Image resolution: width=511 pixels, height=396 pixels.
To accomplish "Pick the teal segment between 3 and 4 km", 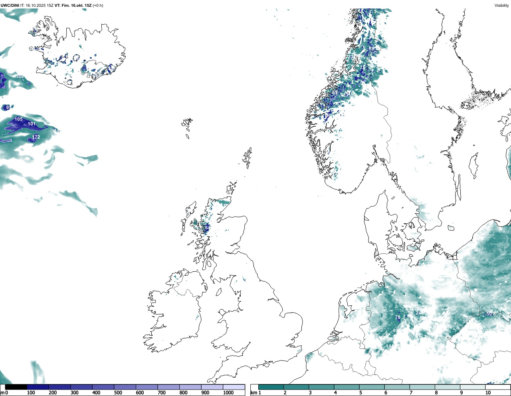I will click(321, 387).
